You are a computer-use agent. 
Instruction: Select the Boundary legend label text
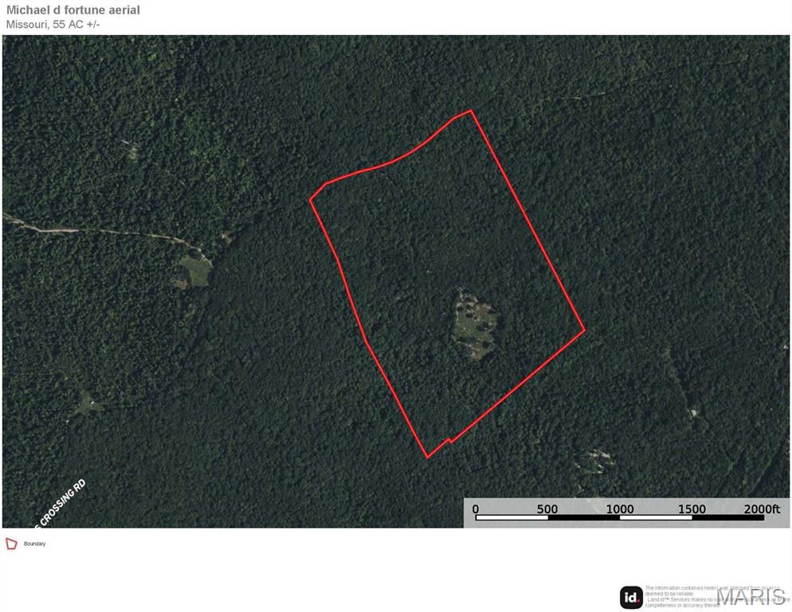click(35, 543)
